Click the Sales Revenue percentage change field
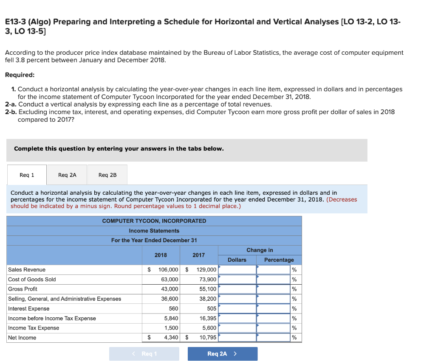Screen dimensions: 435x361 pos(276,269)
